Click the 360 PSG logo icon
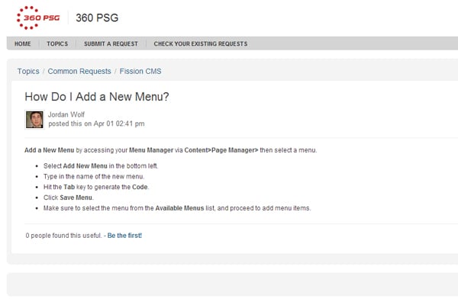Screen dimensions: 458x305 pos(38,18)
